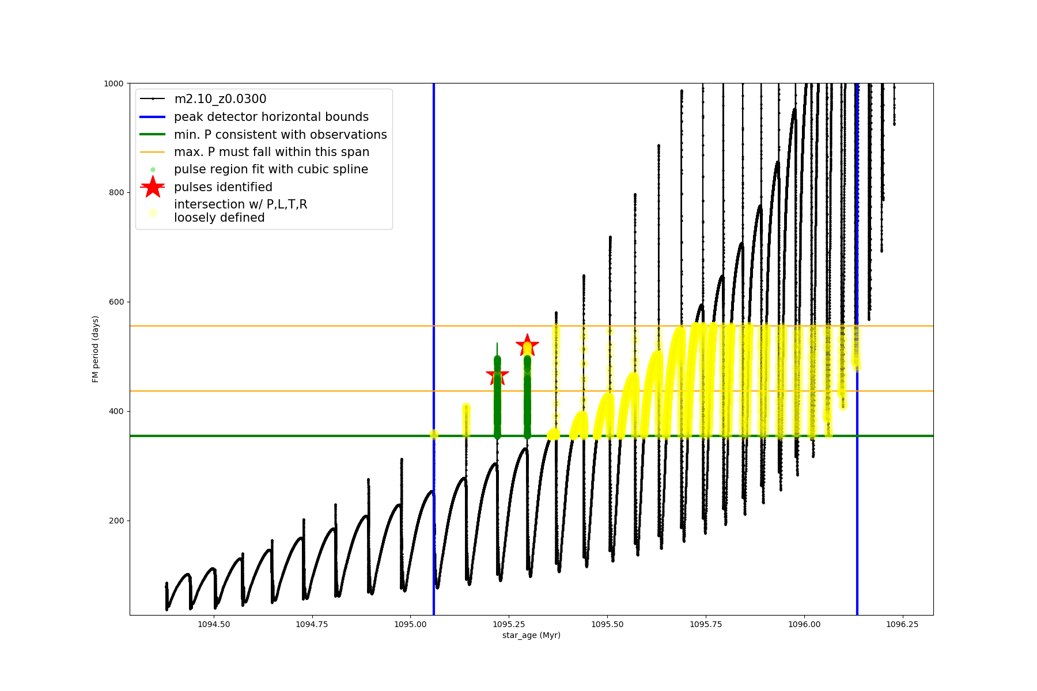Click the lower-left red star pulse marker on the plot
The height and width of the screenshot is (691, 1037).
(x=497, y=375)
